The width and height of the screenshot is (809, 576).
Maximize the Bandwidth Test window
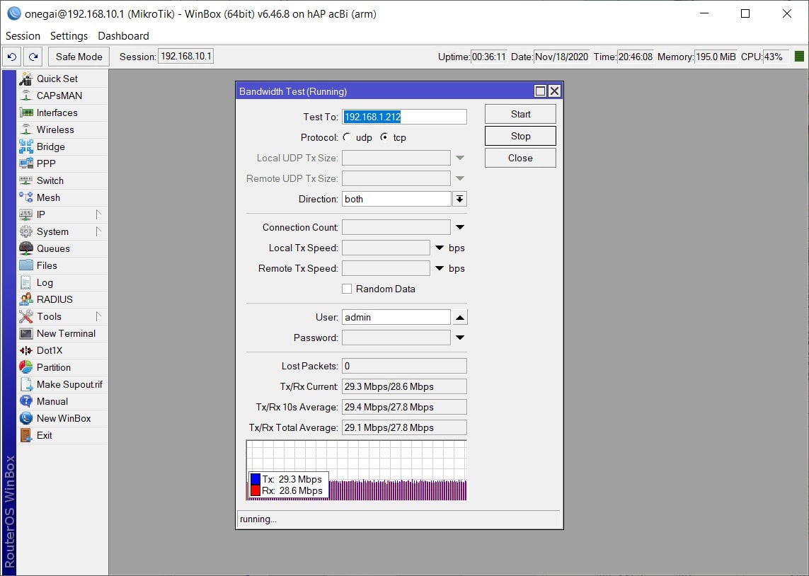[540, 91]
